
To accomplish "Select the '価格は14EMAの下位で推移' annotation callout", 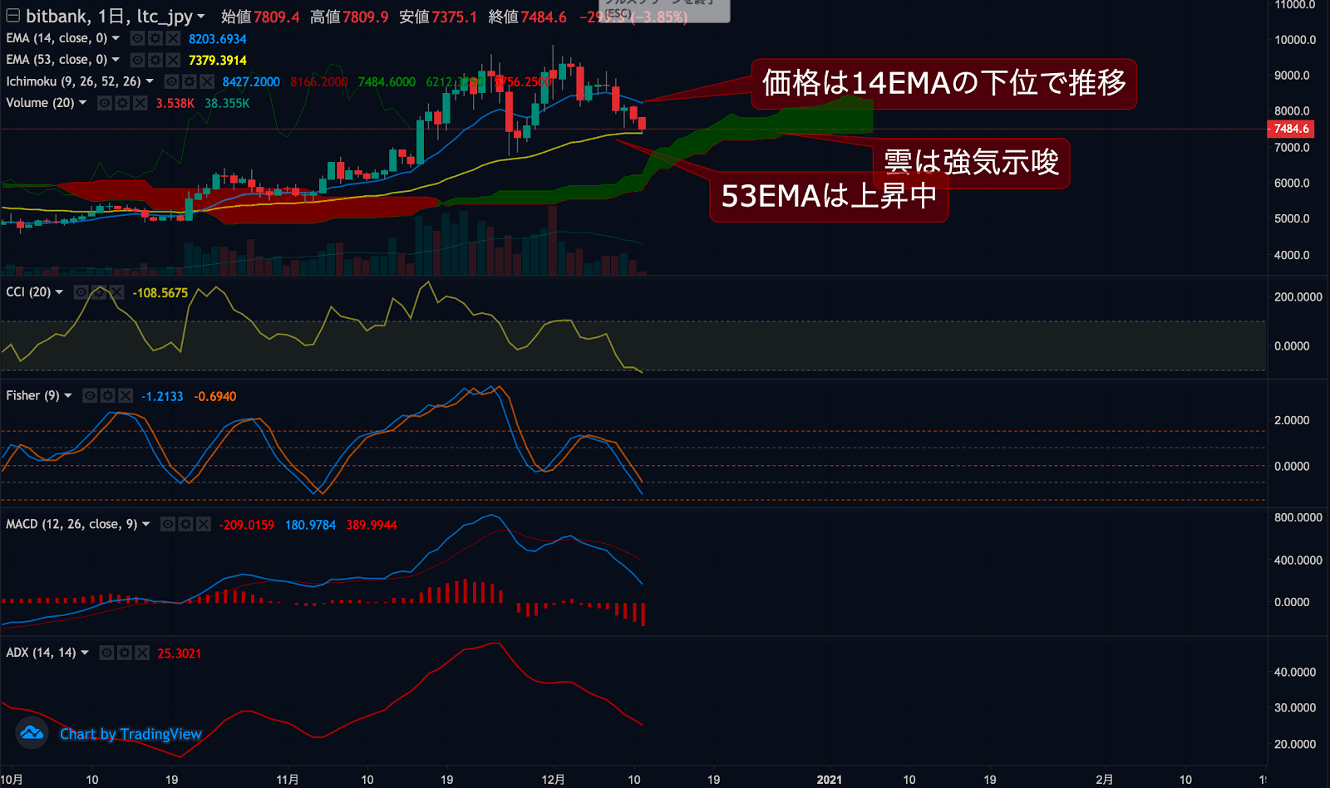I will click(943, 83).
